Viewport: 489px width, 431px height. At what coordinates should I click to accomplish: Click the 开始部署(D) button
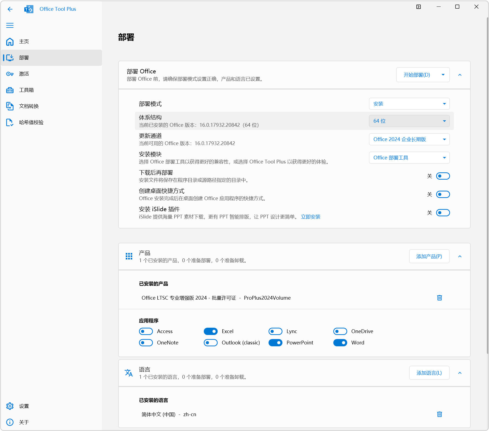(417, 75)
